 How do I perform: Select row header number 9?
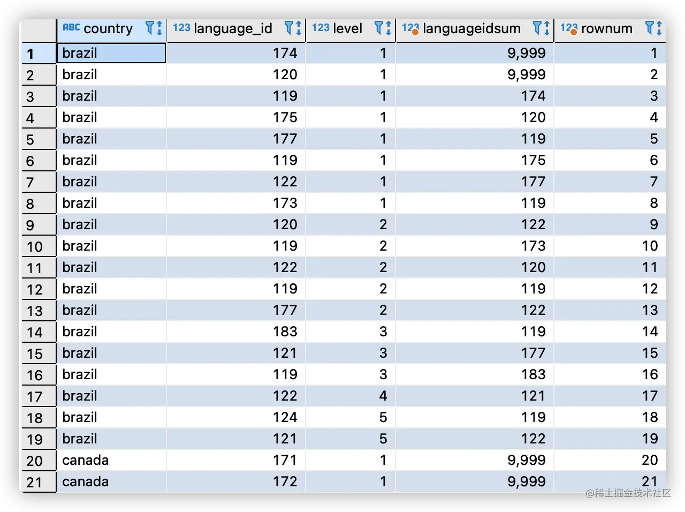click(39, 225)
